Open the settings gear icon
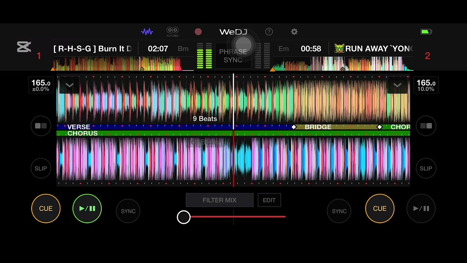 click(294, 32)
